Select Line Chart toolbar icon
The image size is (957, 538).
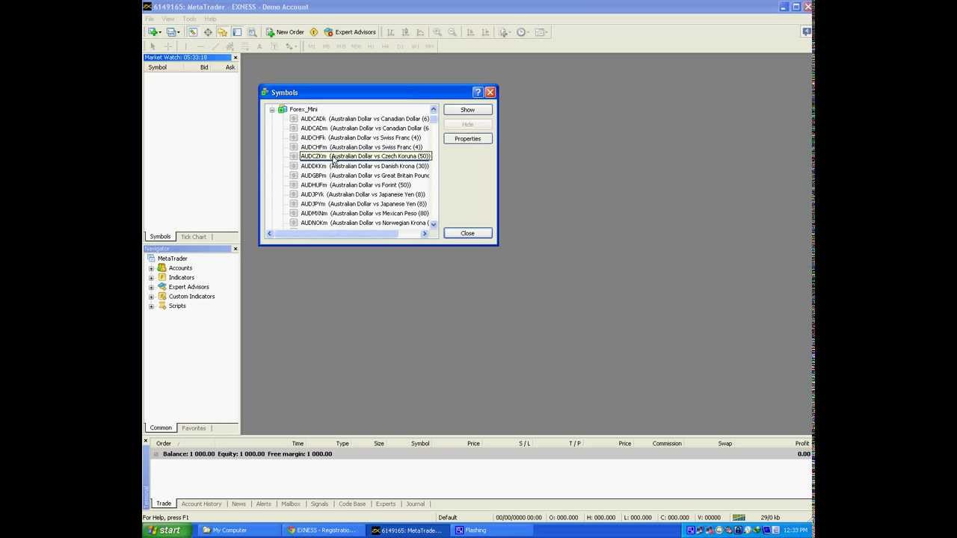point(420,32)
